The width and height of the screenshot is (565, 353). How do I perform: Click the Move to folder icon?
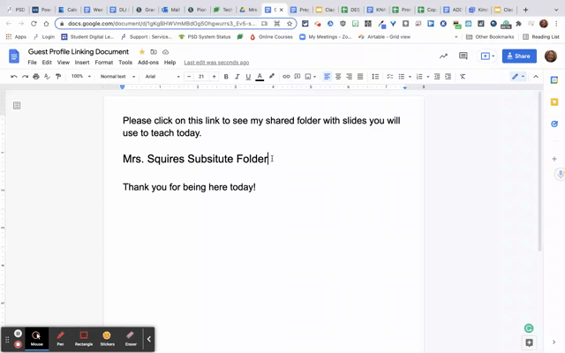[154, 52]
